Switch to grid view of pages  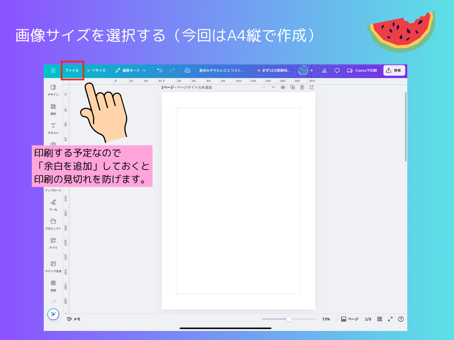[380, 319]
